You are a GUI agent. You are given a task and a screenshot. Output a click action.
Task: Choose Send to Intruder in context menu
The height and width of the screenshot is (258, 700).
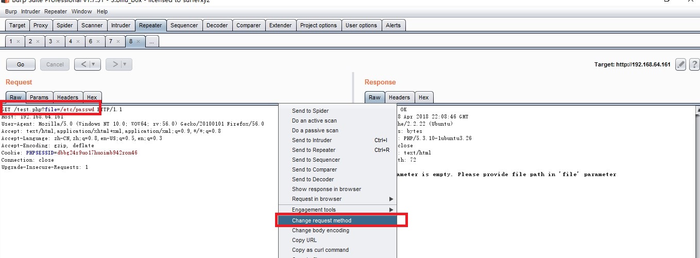tap(337, 140)
